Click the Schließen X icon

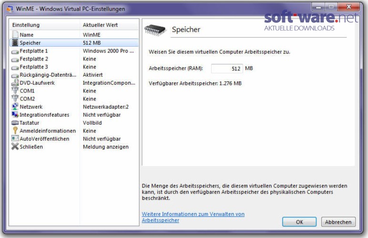(x=15, y=147)
